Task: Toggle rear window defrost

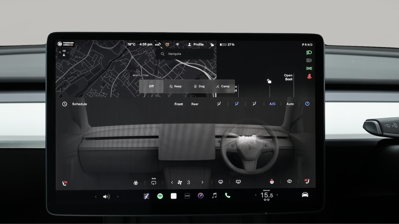Action: pos(238,182)
